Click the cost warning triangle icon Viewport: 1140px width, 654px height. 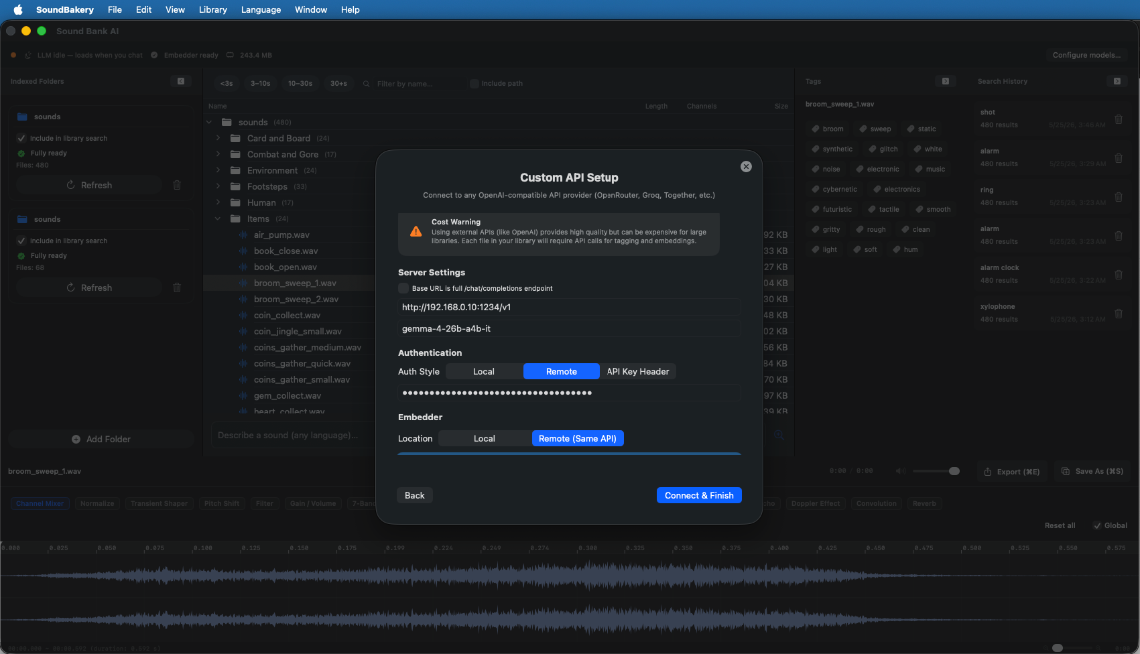(416, 231)
